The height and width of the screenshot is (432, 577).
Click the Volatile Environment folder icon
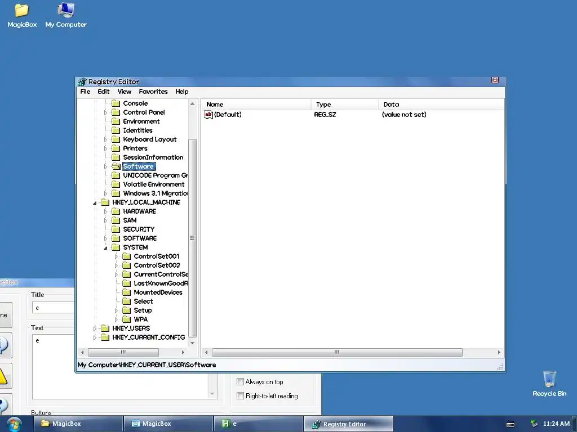pos(116,184)
